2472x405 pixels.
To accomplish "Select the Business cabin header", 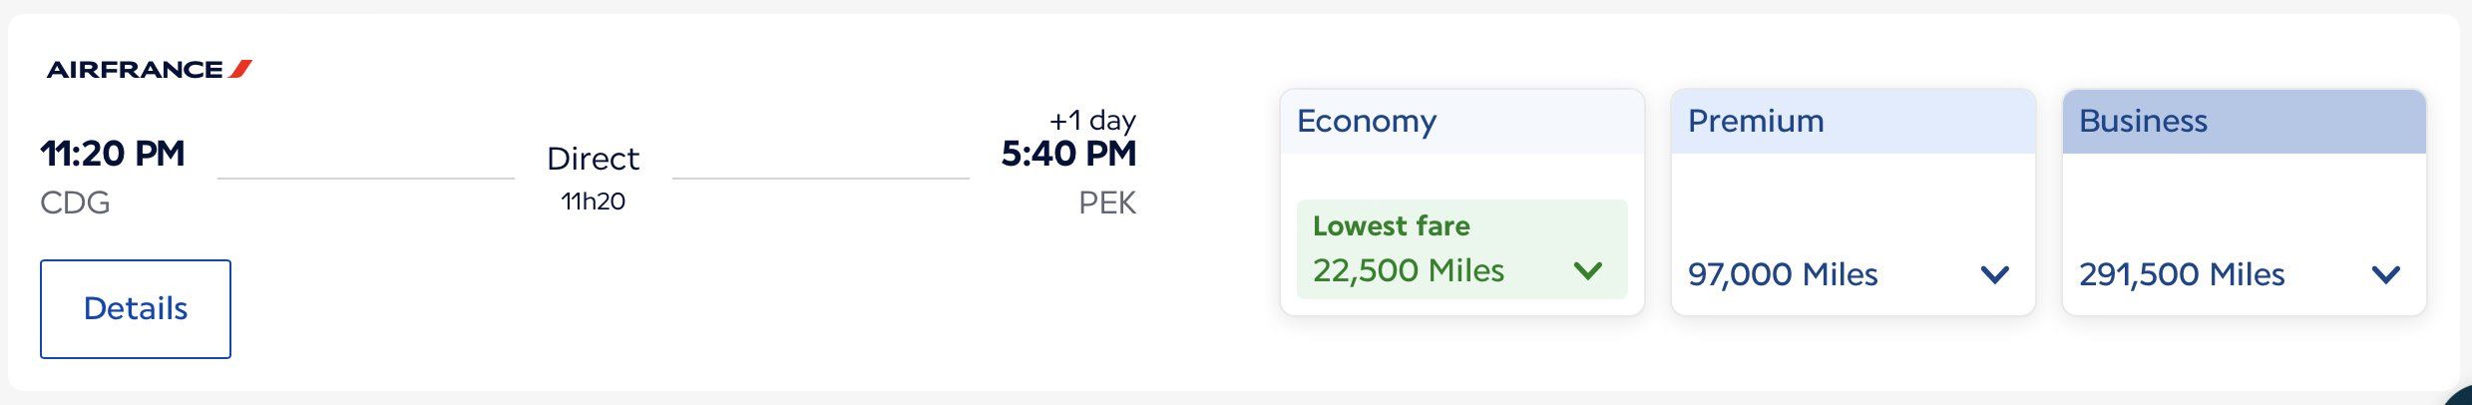I will click(2245, 121).
